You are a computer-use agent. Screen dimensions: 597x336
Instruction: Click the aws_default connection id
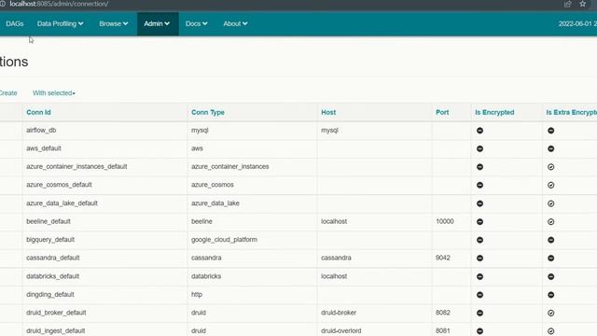pyautogui.click(x=44, y=148)
